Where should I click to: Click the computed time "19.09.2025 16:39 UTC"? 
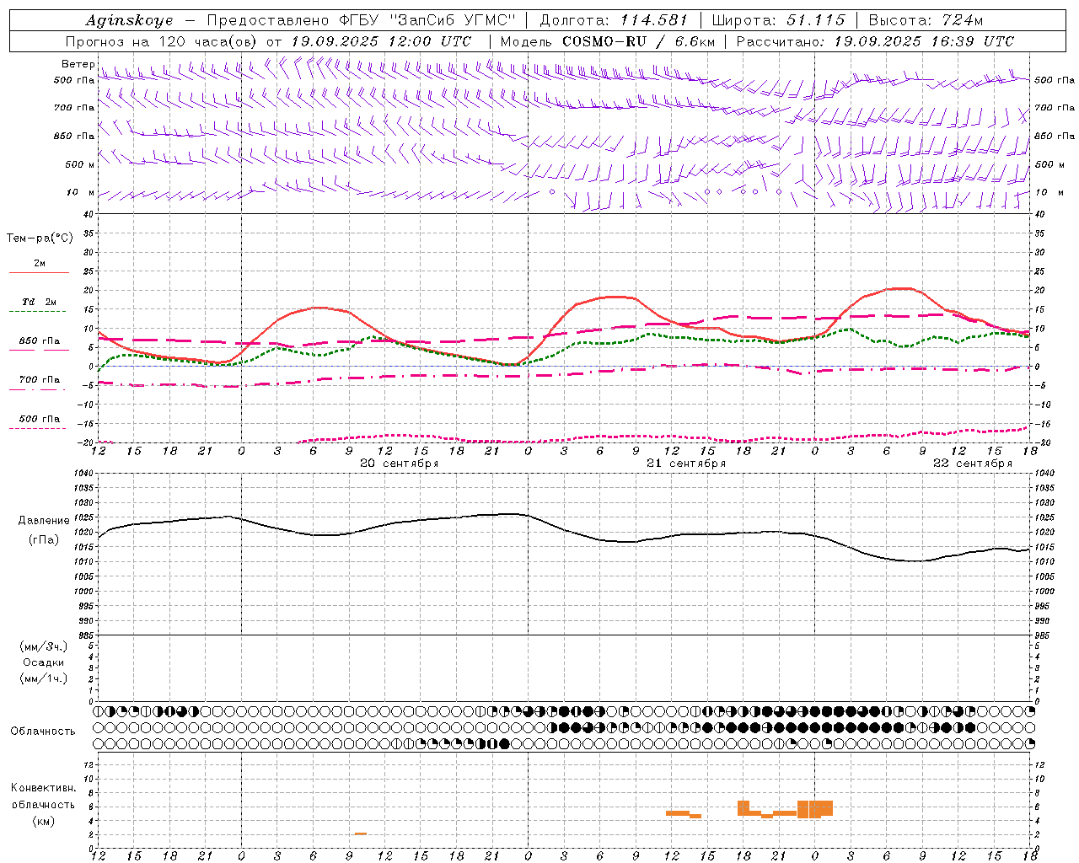(x=924, y=41)
